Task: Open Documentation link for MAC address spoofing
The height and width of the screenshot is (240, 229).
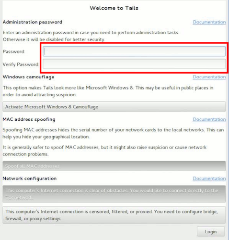Action: click(x=209, y=119)
